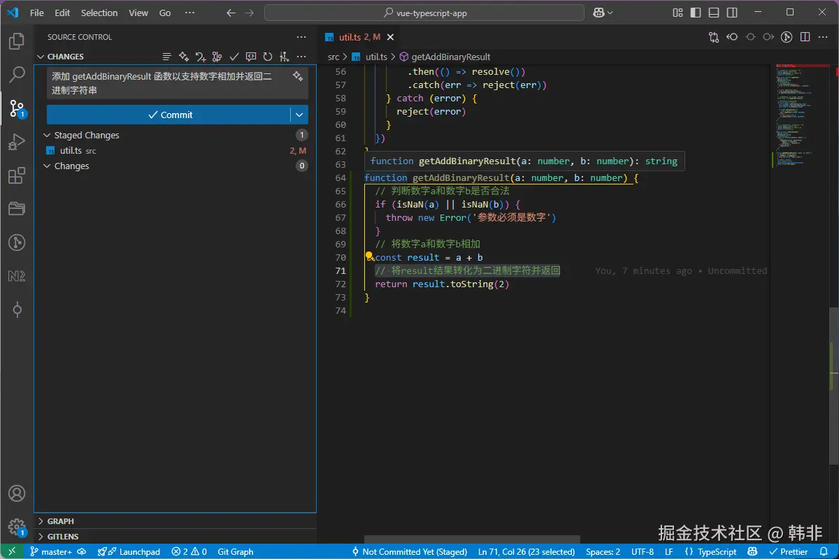This screenshot has height=559, width=839.
Task: Collapse the Staged Changes section
Action: 48,136
